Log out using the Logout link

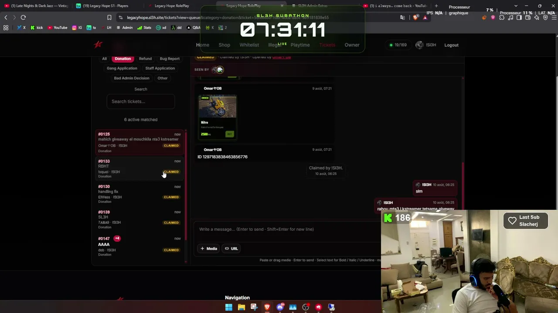[x=451, y=45]
